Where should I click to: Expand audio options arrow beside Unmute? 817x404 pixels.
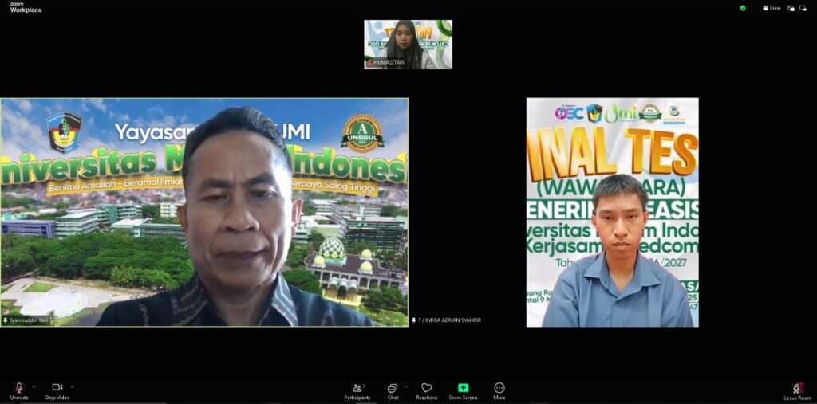point(34,386)
